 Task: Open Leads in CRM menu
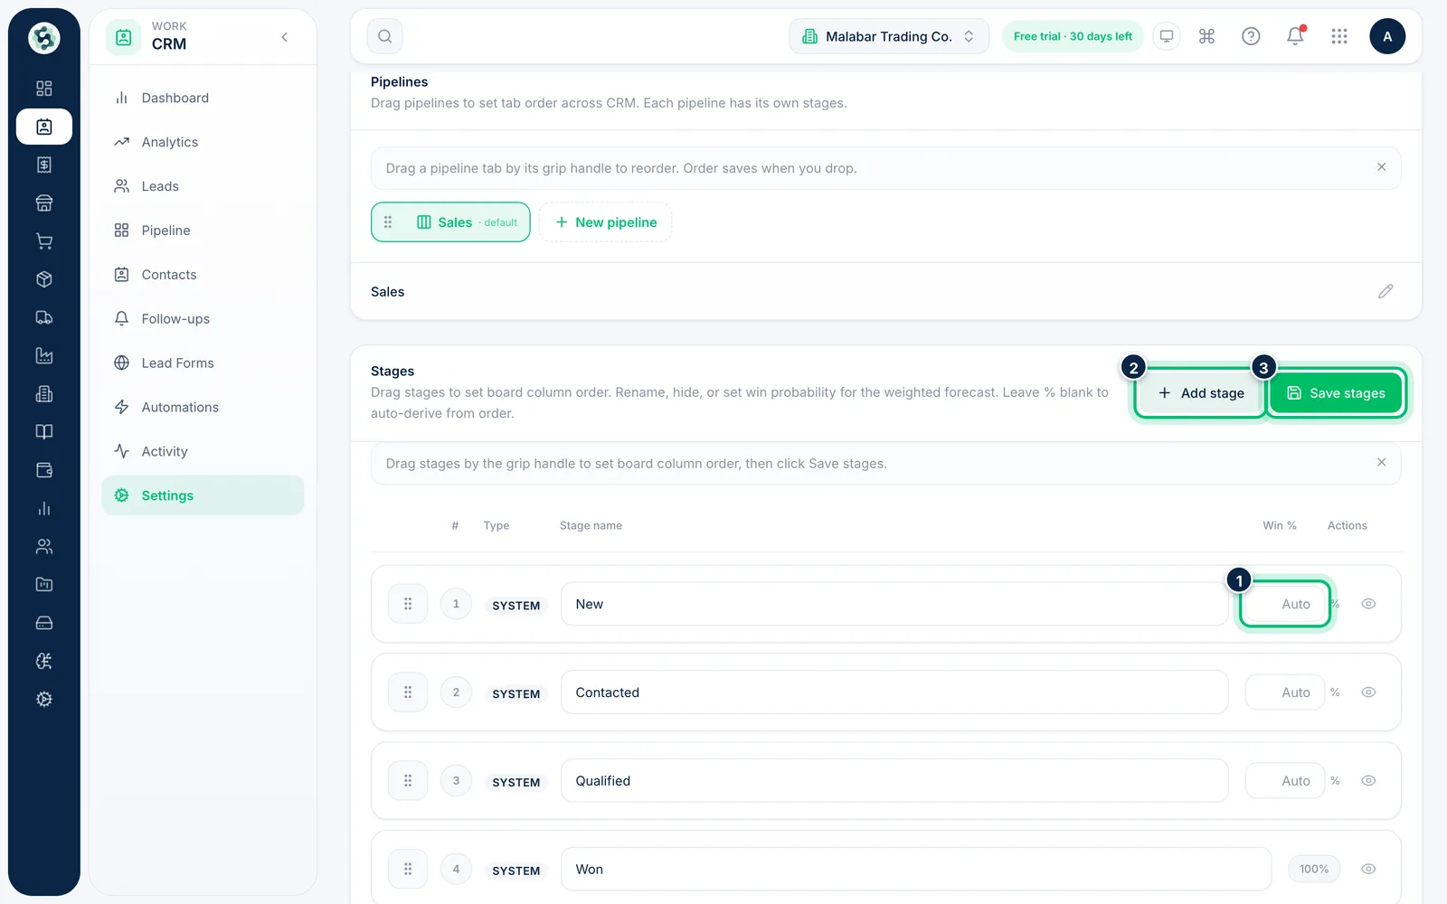[203, 186]
